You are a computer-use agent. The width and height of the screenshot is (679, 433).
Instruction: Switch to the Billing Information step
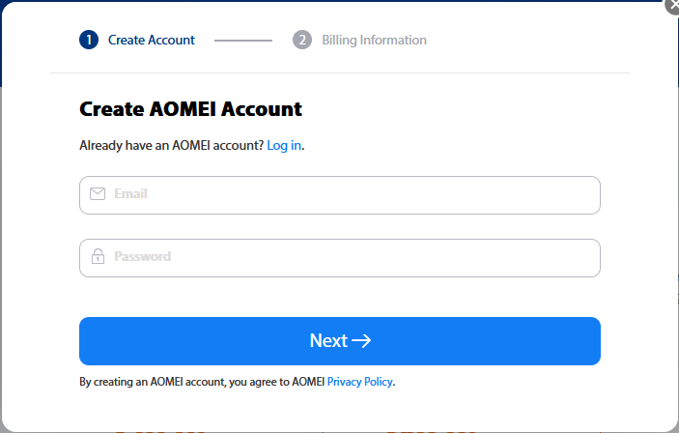coord(374,41)
